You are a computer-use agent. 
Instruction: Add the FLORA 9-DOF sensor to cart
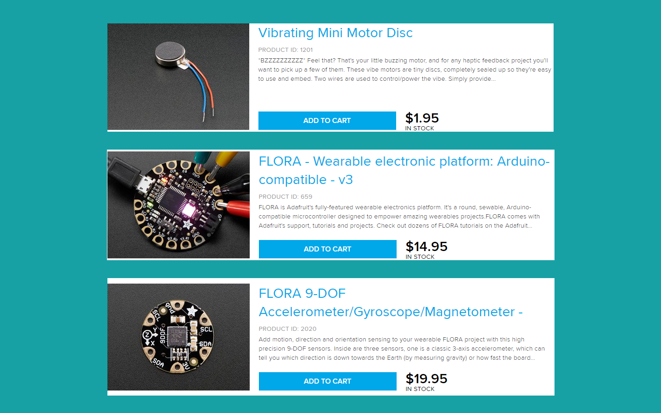[328, 381]
